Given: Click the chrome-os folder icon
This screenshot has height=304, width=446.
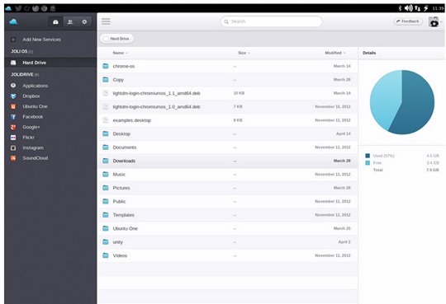Looking at the screenshot, I should tap(106, 66).
